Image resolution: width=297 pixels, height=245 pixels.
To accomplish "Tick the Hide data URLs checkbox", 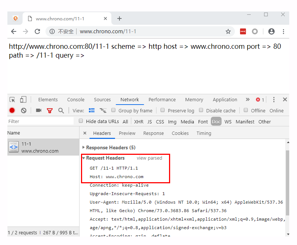I will coord(81,121).
